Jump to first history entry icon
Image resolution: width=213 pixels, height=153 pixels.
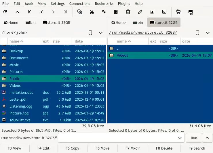click(x=29, y=12)
